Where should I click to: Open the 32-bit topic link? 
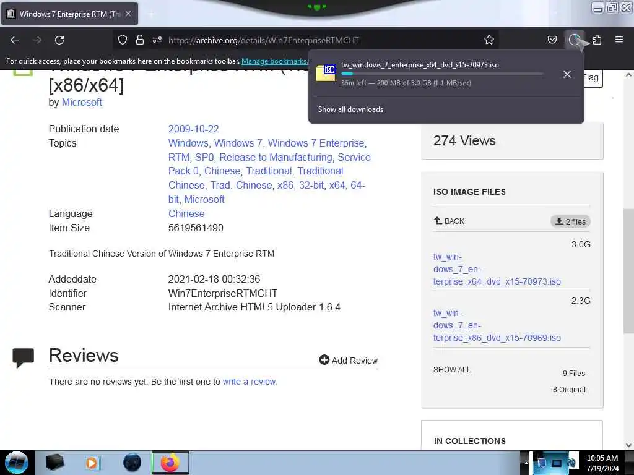point(311,185)
